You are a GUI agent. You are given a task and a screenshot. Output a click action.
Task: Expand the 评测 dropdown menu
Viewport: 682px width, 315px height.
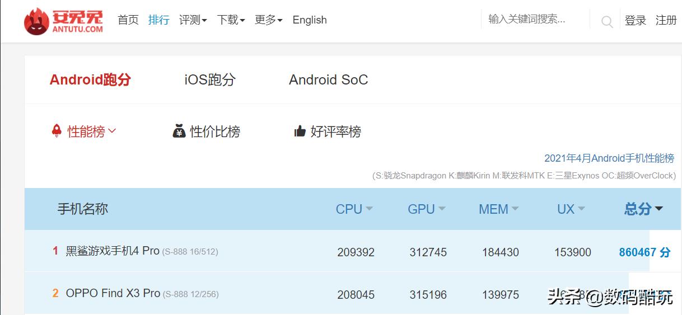[193, 20]
